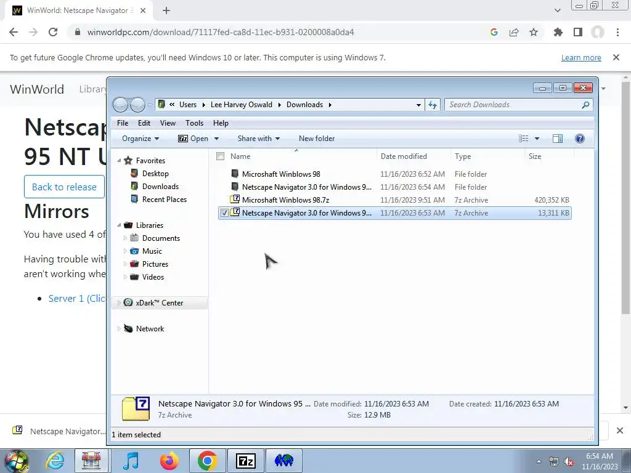Select the xDark Center tree item
Image resolution: width=631 pixels, height=473 pixels.
click(160, 303)
